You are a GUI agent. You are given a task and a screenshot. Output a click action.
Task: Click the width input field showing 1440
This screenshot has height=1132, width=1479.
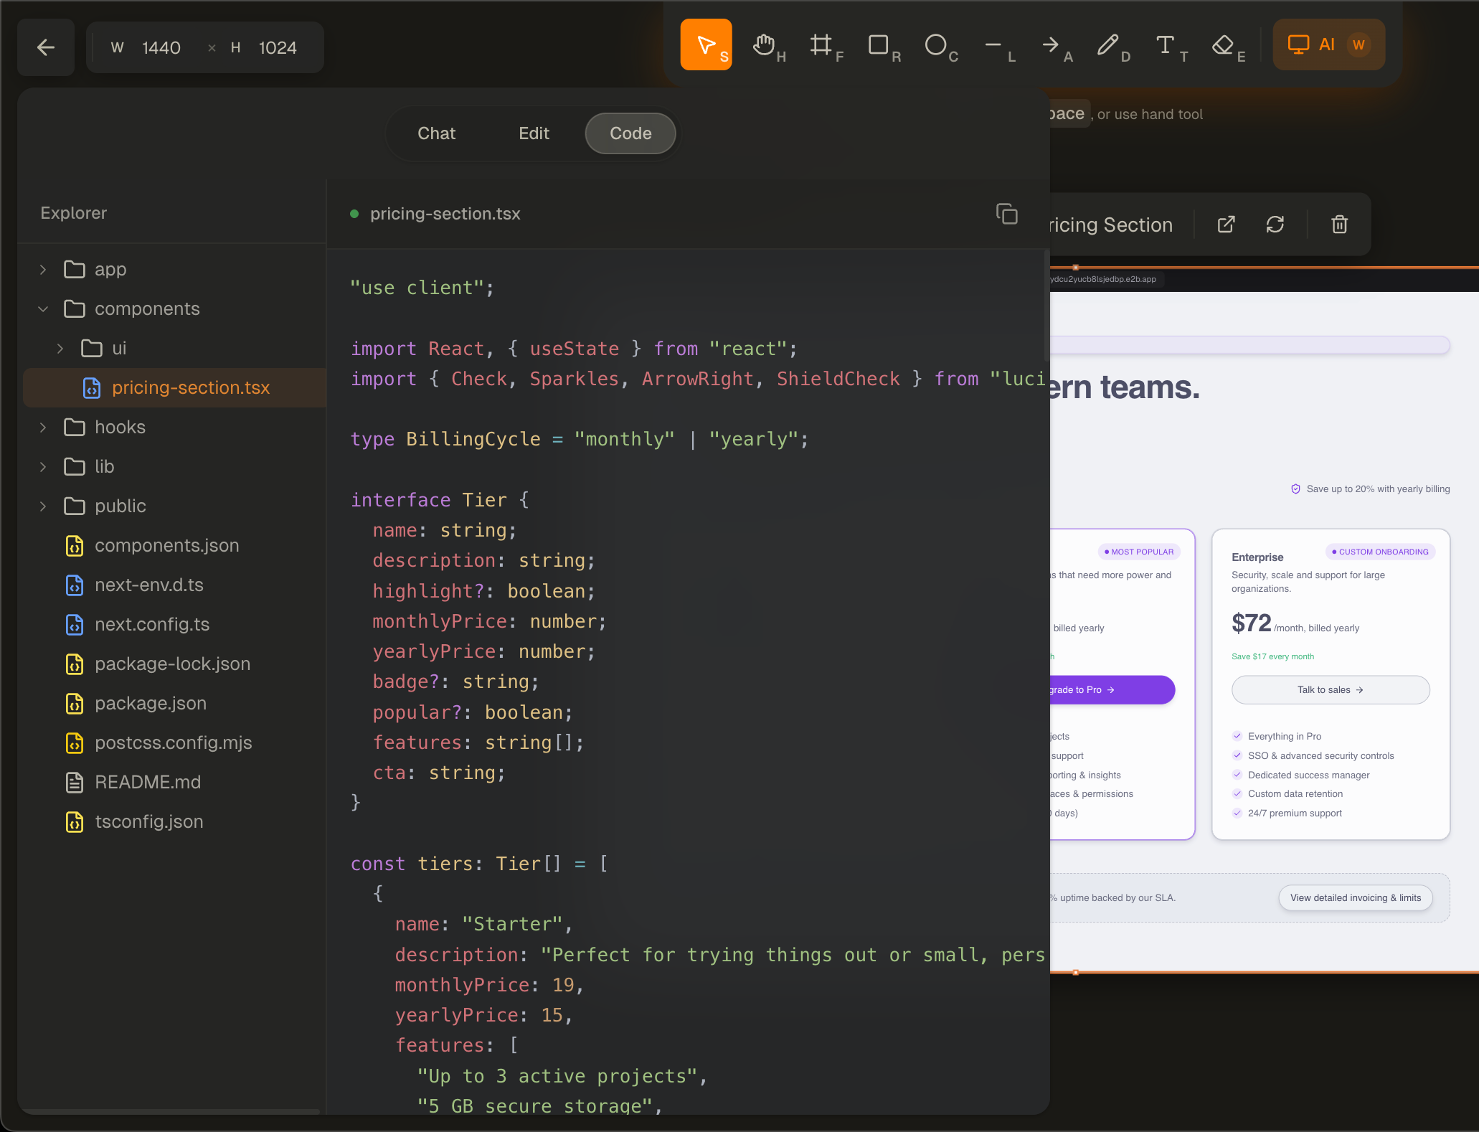pos(161,48)
